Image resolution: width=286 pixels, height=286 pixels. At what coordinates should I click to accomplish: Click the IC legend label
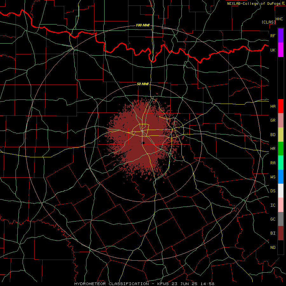click(x=273, y=205)
